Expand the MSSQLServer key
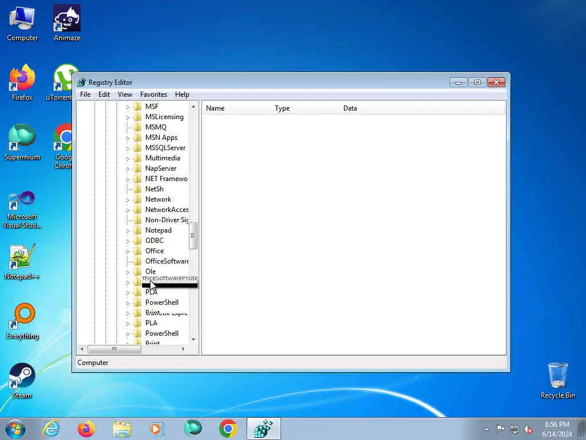The image size is (586, 440). click(128, 148)
